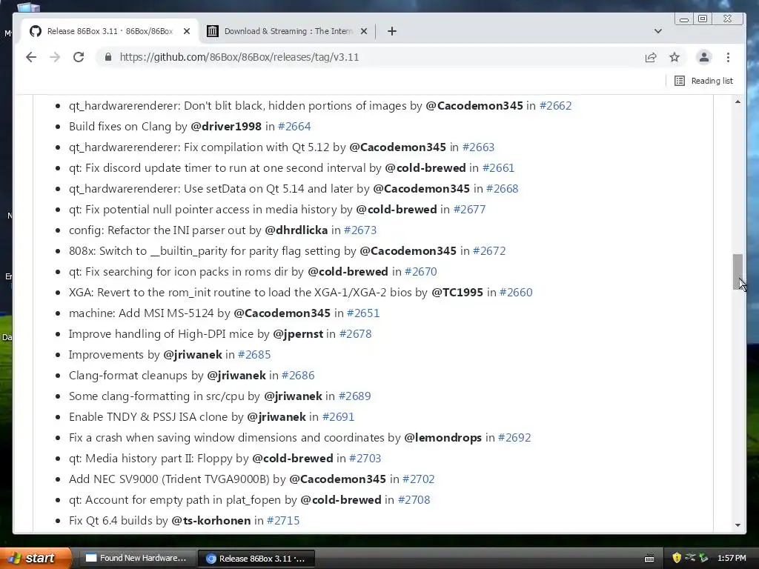Expand the tab search dropdown arrow
Screen dimensions: 759x569
coord(658,31)
